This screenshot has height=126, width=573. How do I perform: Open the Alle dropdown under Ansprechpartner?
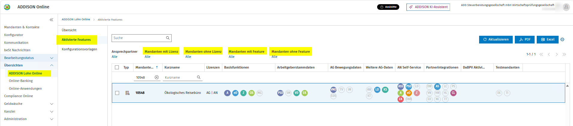point(115,57)
